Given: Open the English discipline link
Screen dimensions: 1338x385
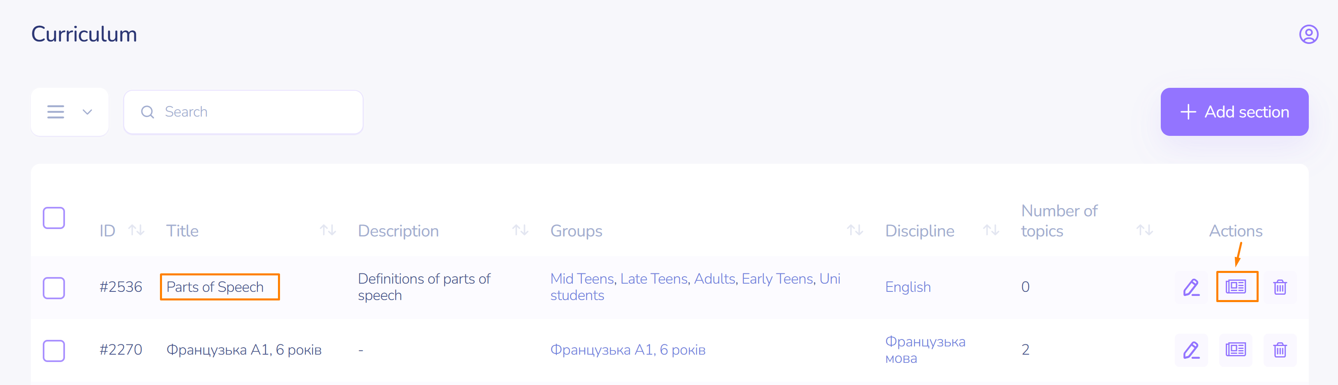Looking at the screenshot, I should coord(907,287).
